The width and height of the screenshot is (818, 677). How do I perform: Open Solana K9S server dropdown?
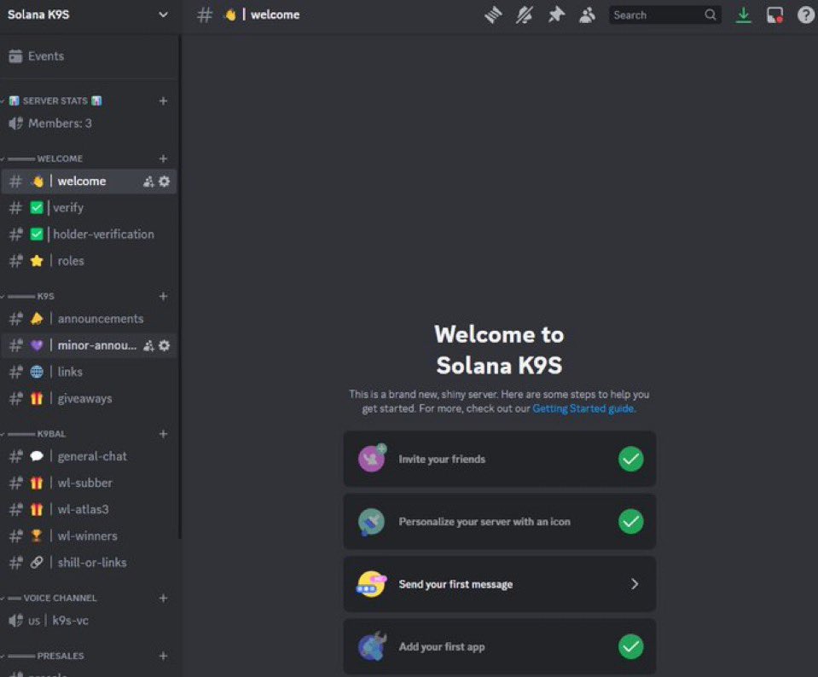pyautogui.click(x=163, y=14)
